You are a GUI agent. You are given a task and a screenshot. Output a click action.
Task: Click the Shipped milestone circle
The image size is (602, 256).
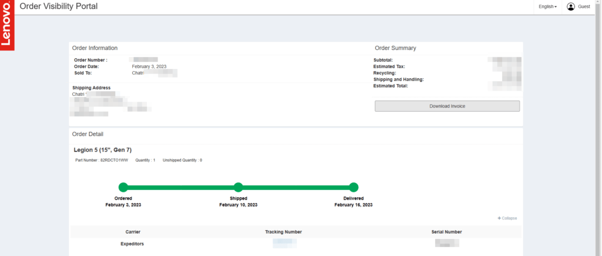239,187
